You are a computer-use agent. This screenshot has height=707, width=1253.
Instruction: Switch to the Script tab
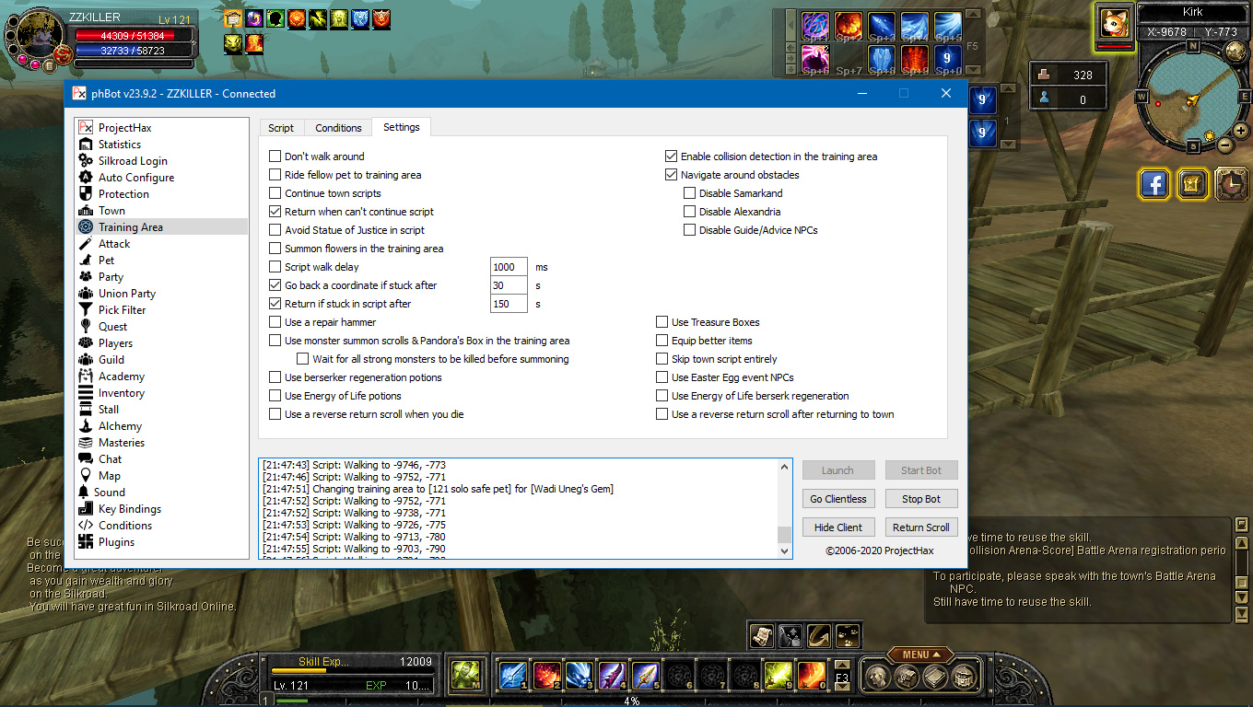281,128
